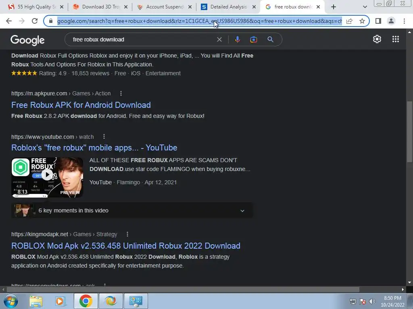
Task: Play the Free Robux video thumbnail
Action: point(47,177)
